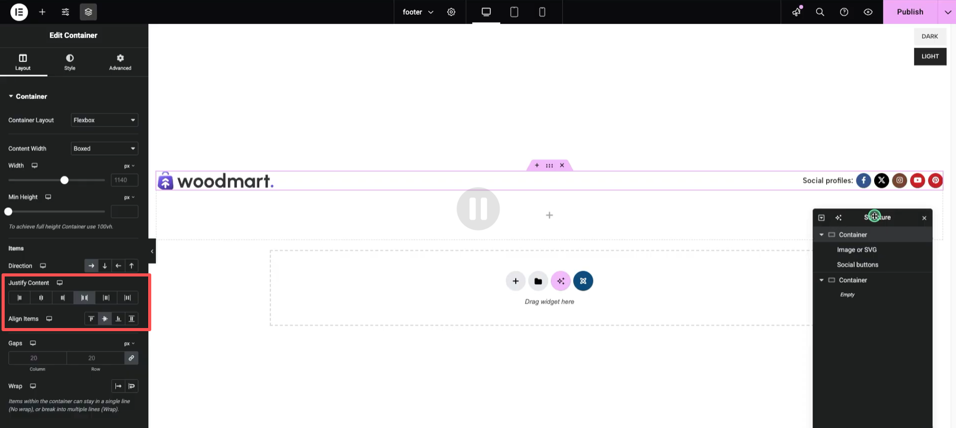The height and width of the screenshot is (428, 956).
Task: Set Align Items to center
Action: 105,319
